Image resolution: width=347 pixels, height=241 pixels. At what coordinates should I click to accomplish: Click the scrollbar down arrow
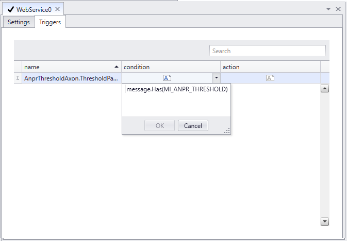point(325,221)
